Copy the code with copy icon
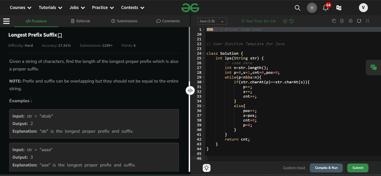The width and height of the screenshot is (381, 176). 334,21
